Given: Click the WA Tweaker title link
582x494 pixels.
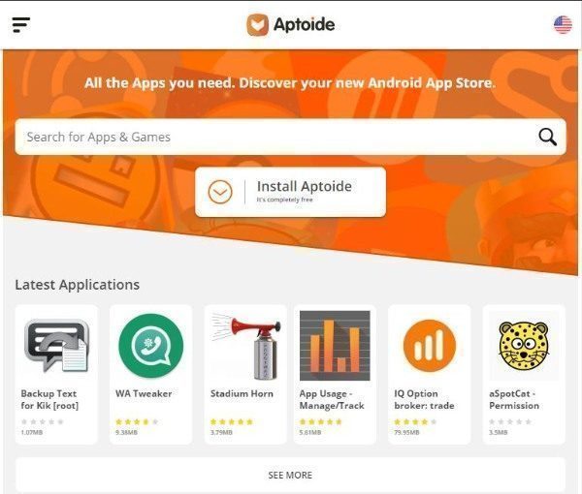Looking at the screenshot, I should pos(144,393).
